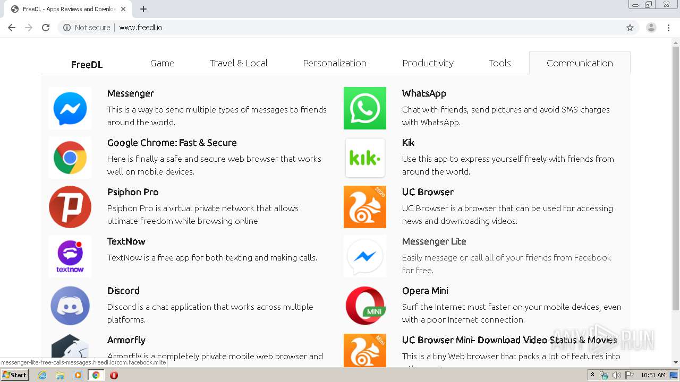Go back with the browser back arrow
The image size is (680, 382).
click(x=12, y=28)
